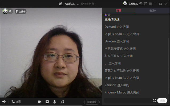Switch to the 群聊 group chat tab
The width and height of the screenshot is (170, 106).
coord(119,10)
